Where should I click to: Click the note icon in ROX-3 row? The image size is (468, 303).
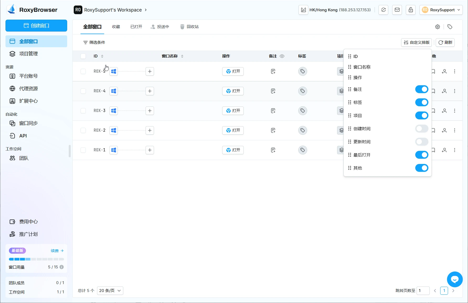coord(273,111)
